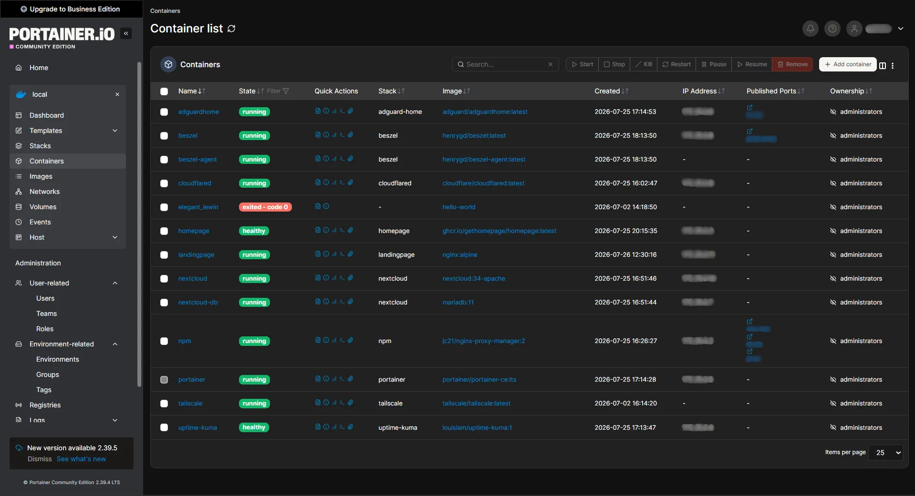Click the sidebar vertical scrollbar

click(x=139, y=224)
